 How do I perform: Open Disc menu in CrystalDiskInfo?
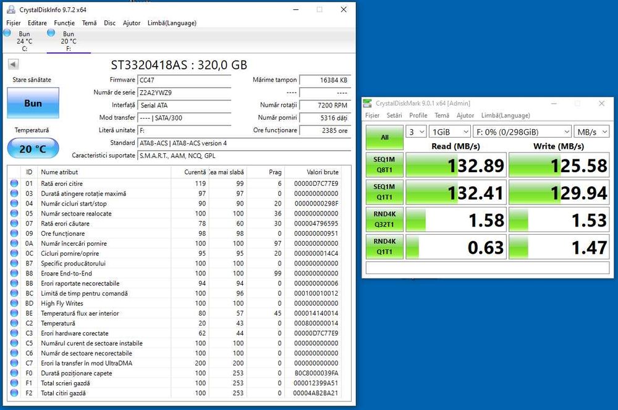[x=109, y=23]
